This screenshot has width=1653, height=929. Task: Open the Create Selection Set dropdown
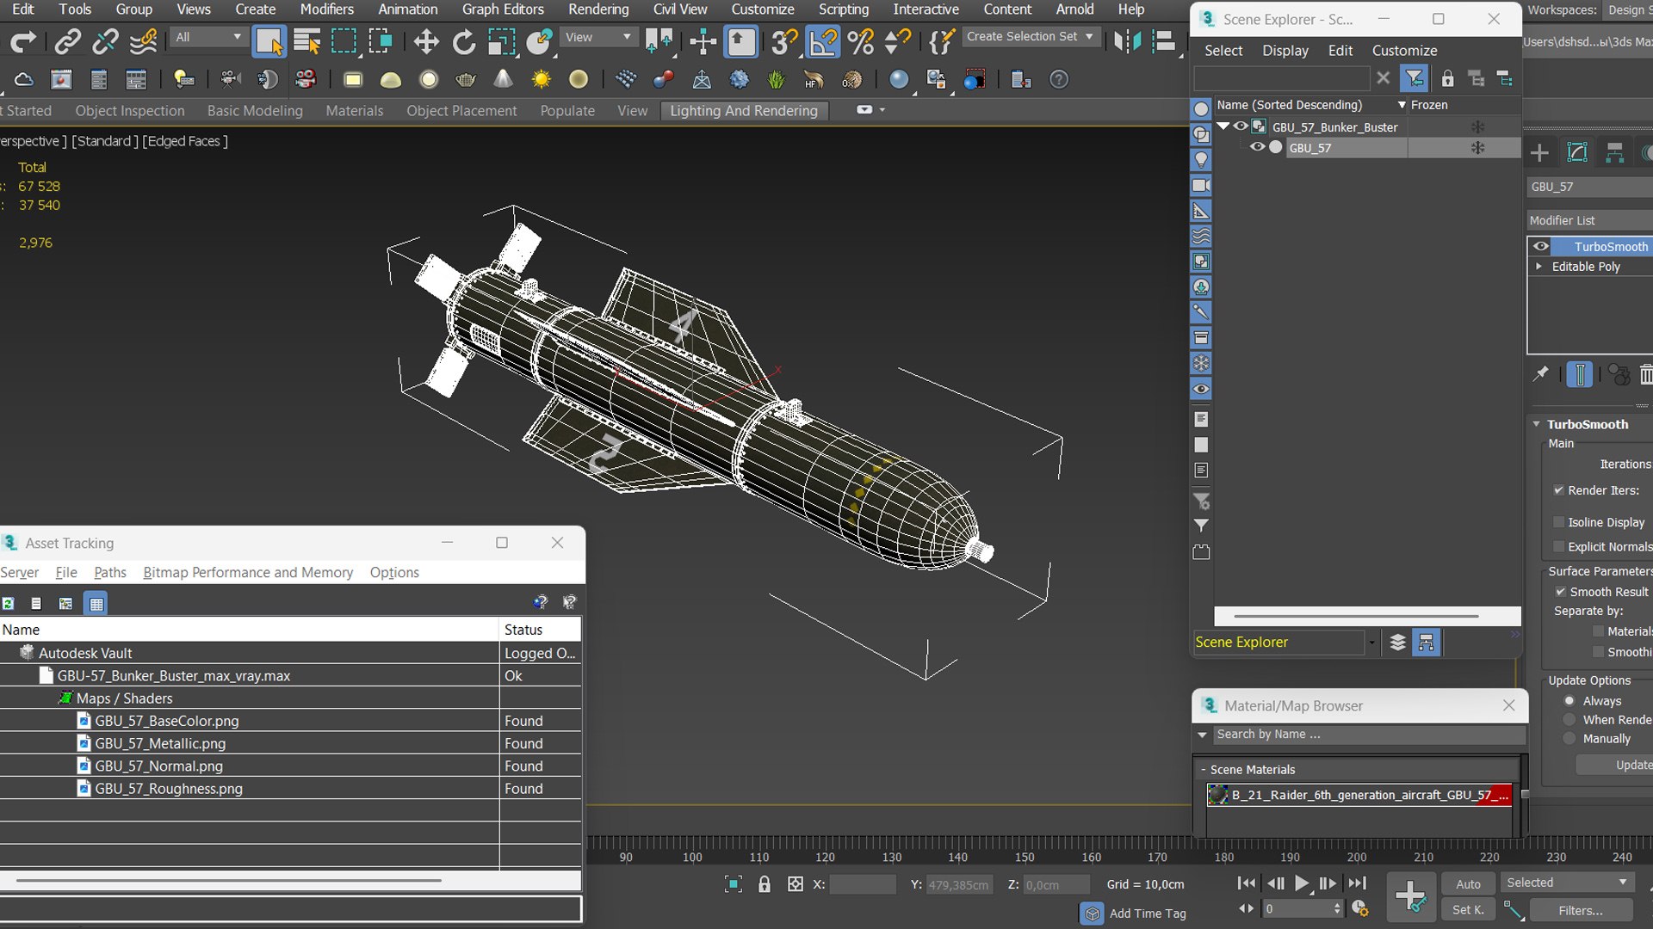pos(1030,37)
